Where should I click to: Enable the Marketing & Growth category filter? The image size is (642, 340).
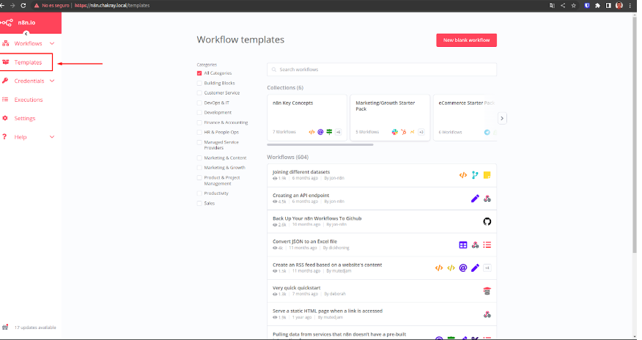click(x=199, y=167)
